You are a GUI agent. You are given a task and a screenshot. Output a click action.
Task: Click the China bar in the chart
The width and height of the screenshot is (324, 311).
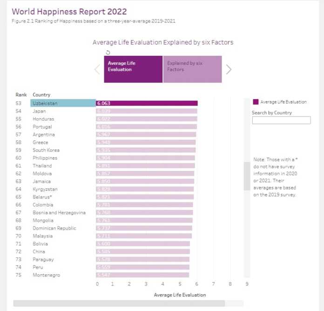[x=143, y=251]
